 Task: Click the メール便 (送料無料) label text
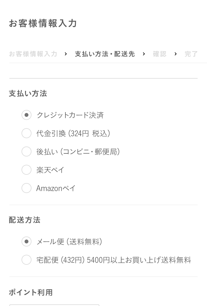[69, 242]
